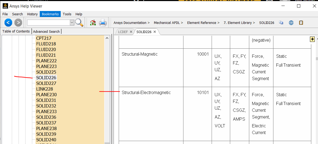Screen dimensions: 318x144
Task: Click the yellow plus expand icon
Action: 312,39
